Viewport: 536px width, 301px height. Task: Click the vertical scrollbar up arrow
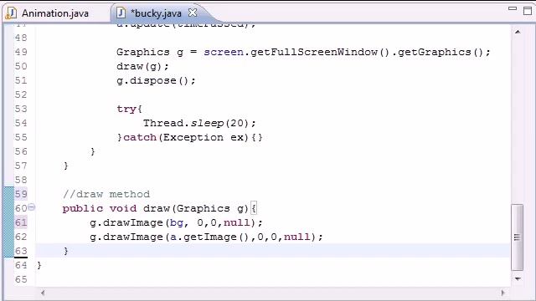[x=518, y=32]
